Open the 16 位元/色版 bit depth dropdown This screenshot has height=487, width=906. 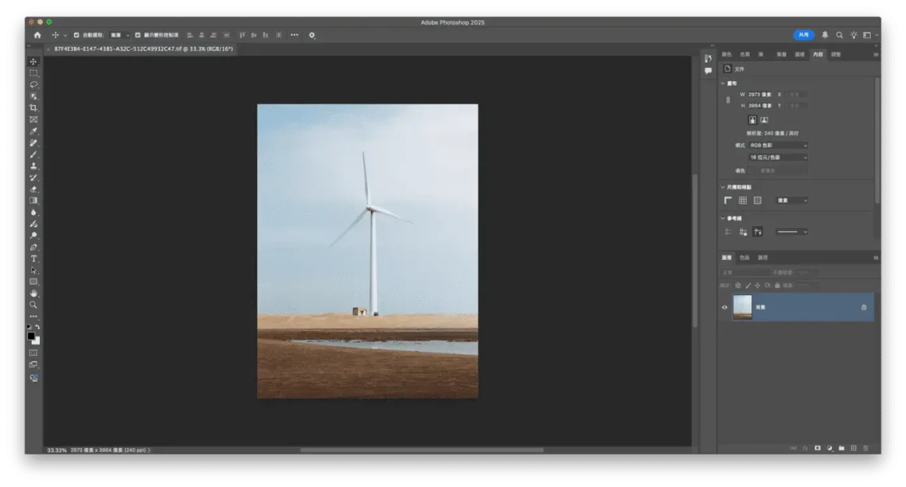click(x=777, y=157)
